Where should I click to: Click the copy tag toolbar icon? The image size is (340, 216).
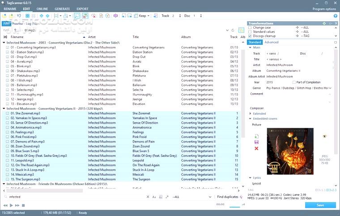124,16
